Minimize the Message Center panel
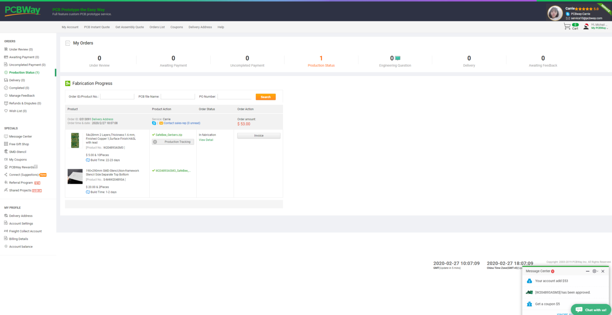The width and height of the screenshot is (612, 315). pyautogui.click(x=587, y=271)
